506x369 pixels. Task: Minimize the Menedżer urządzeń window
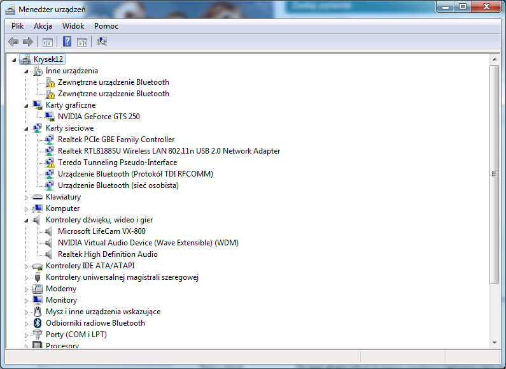coord(446,7)
